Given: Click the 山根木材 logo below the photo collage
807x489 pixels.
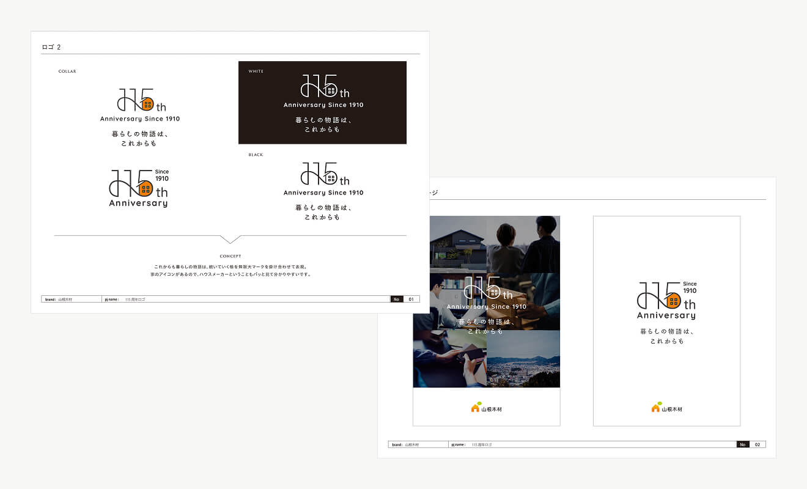Looking at the screenshot, I should [487, 408].
